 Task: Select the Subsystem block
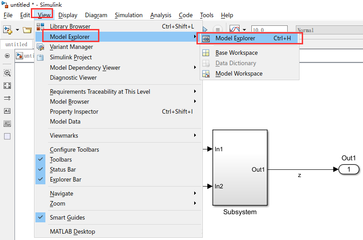[x=240, y=168]
